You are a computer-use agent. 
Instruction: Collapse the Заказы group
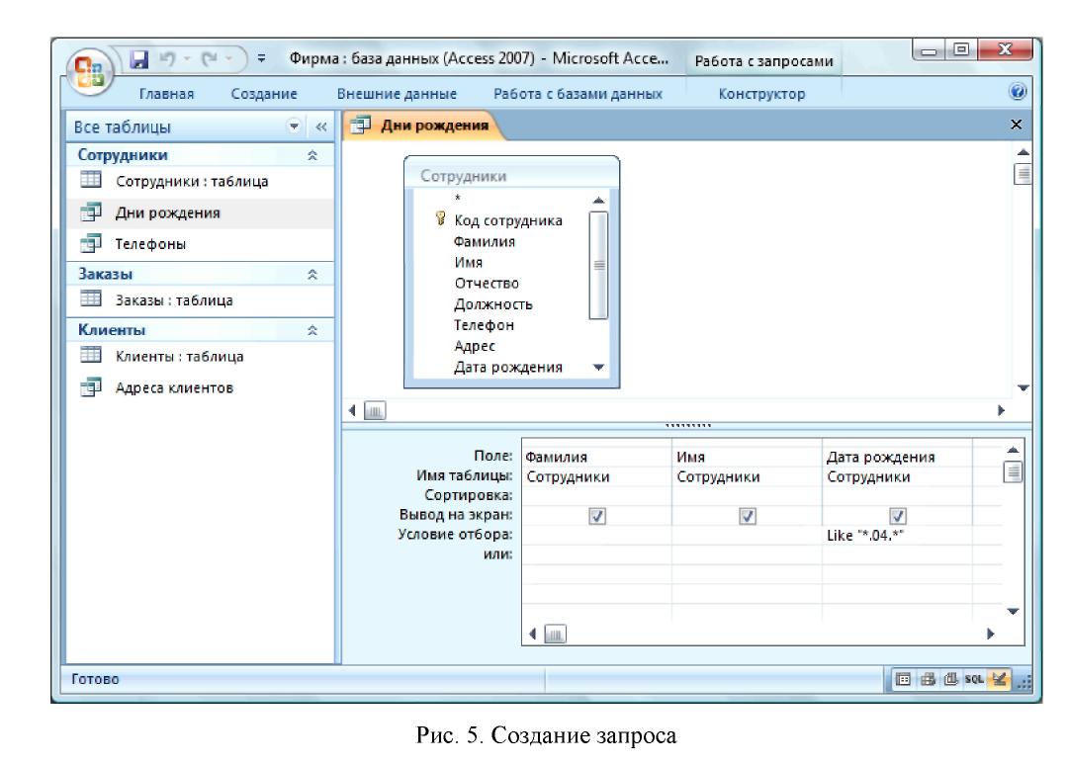[312, 274]
